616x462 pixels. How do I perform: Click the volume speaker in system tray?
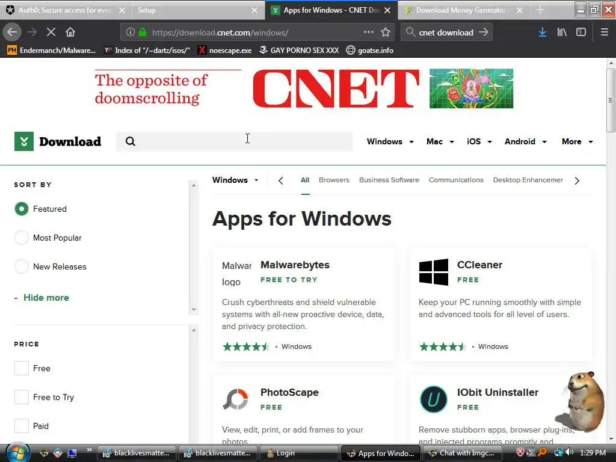pyautogui.click(x=569, y=452)
